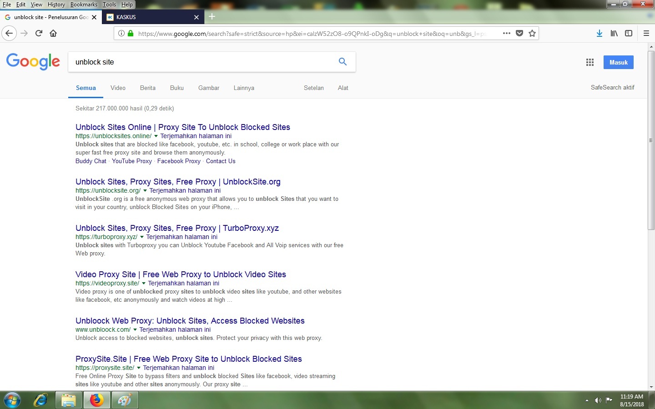
Task: Click the Alat tools option
Action: 343,88
